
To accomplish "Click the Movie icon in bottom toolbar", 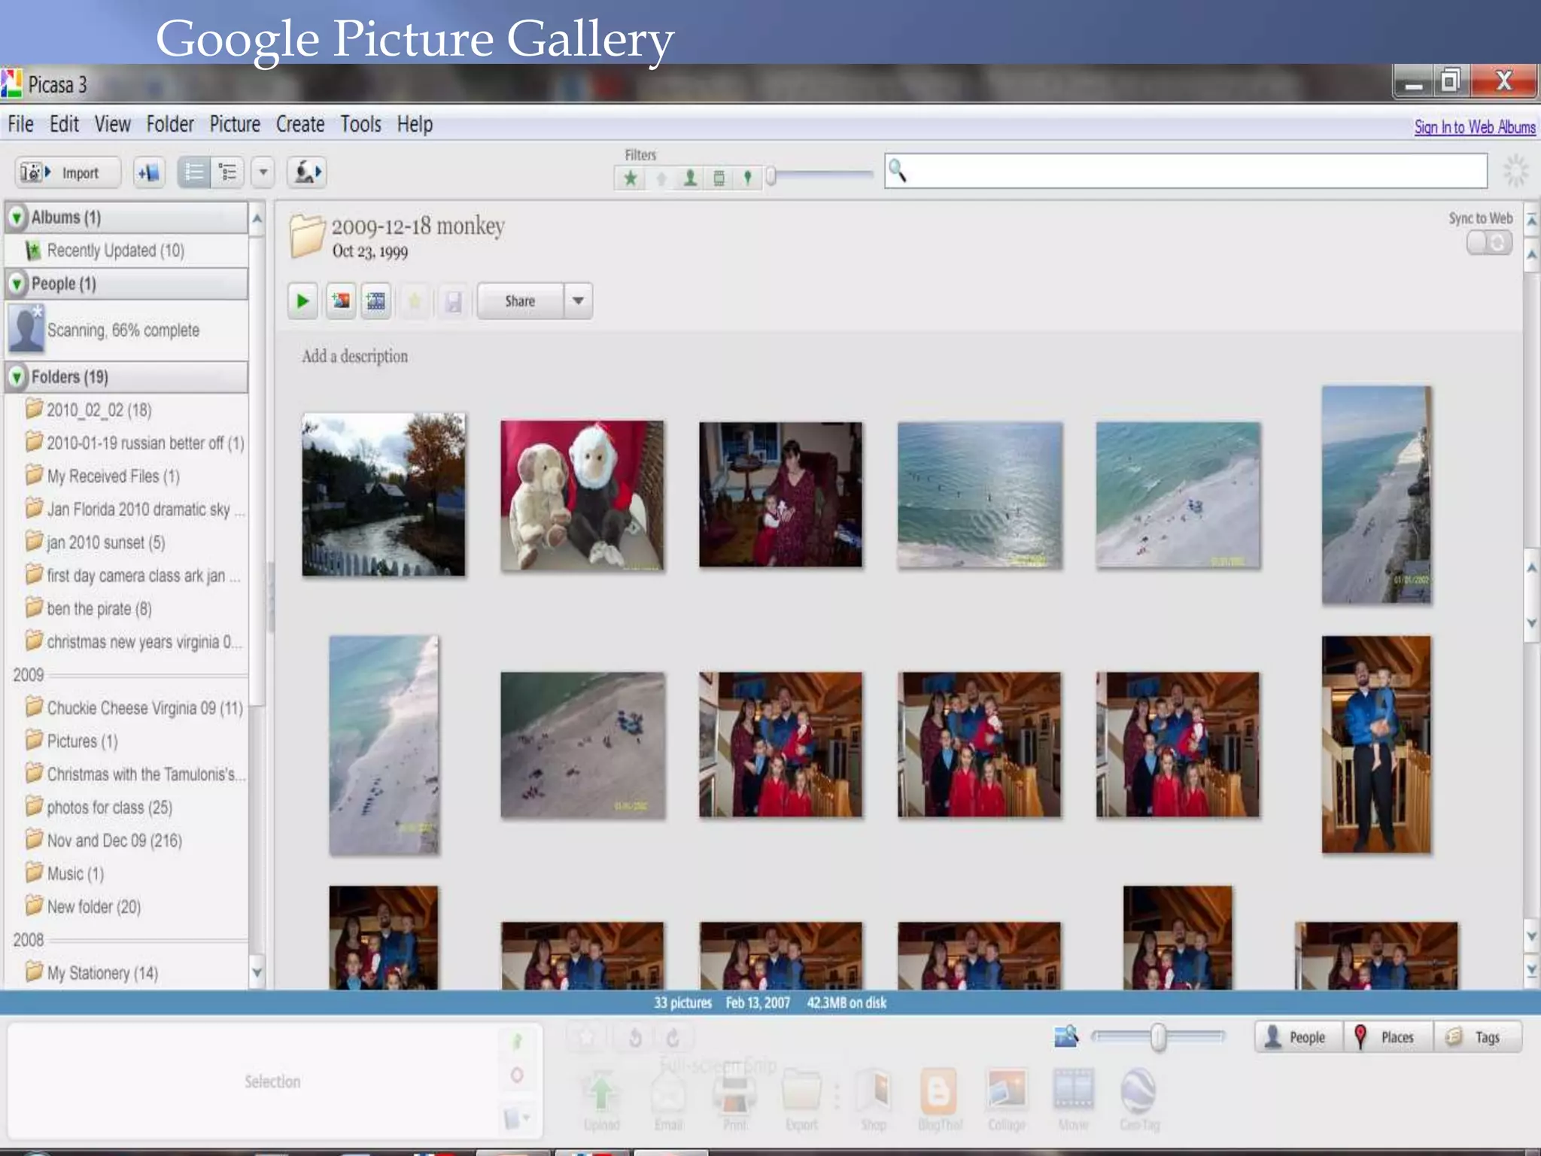I will click(x=1073, y=1100).
